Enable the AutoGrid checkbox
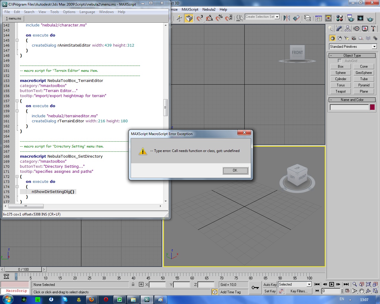Screen dimensions: 380x304 340,61
